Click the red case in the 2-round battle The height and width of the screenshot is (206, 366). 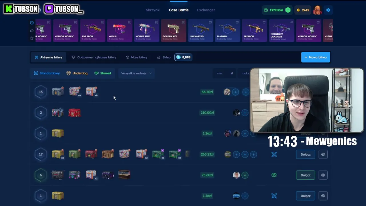pos(74,113)
